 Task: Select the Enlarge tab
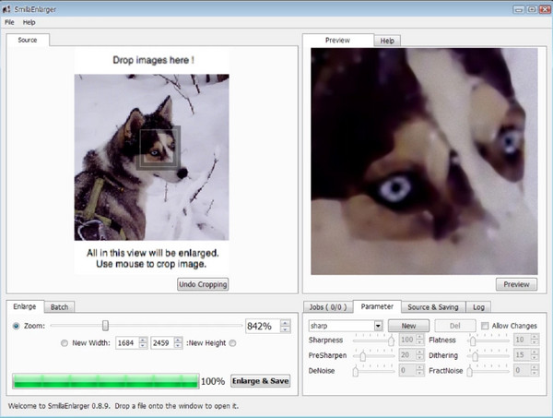point(25,306)
